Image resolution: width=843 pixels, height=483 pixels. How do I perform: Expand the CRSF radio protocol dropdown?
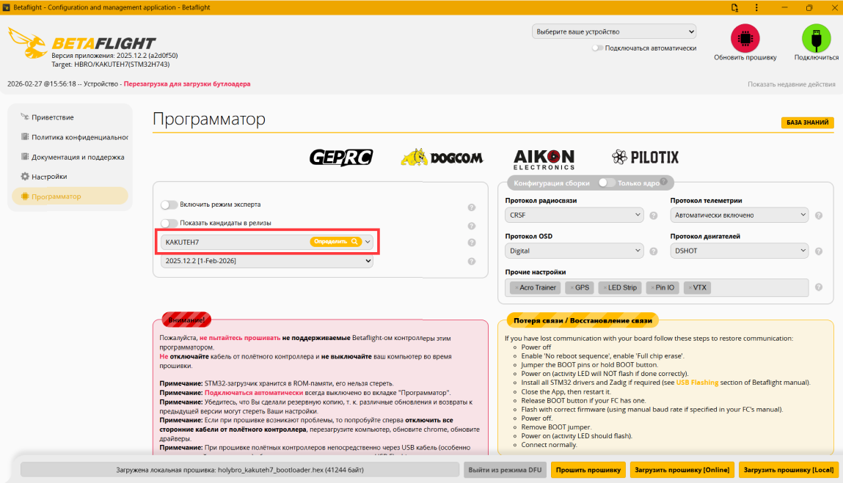click(574, 215)
